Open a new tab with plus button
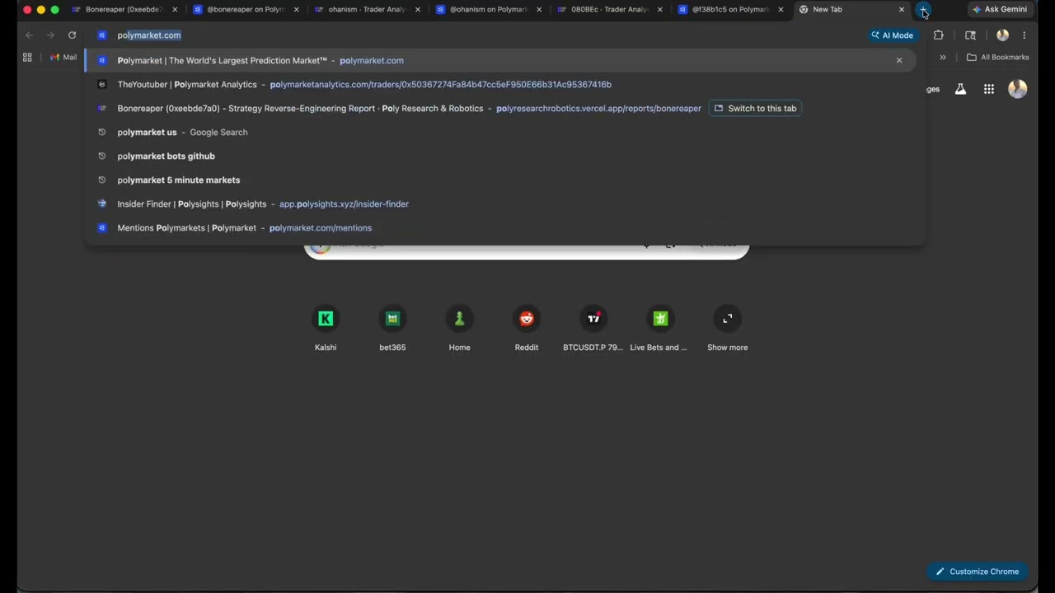Screen dimensions: 1055x593 coord(923,10)
